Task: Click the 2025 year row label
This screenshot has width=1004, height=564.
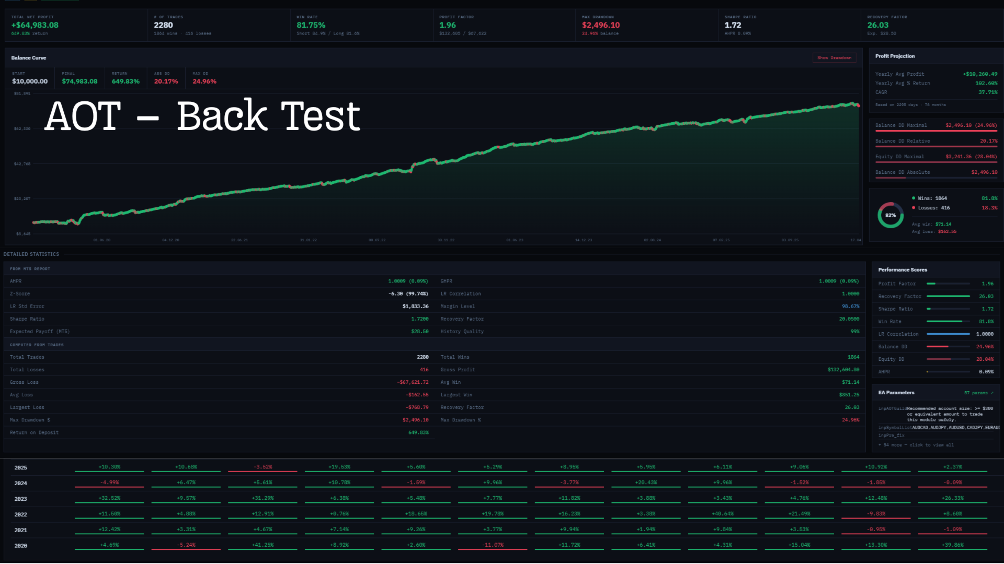Action: click(21, 468)
